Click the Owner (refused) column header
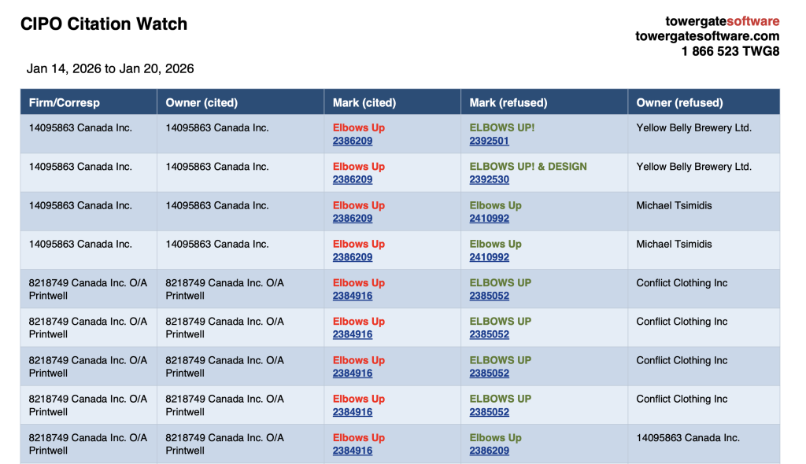Image resolution: width=806 pixels, height=464 pixels. pos(679,102)
